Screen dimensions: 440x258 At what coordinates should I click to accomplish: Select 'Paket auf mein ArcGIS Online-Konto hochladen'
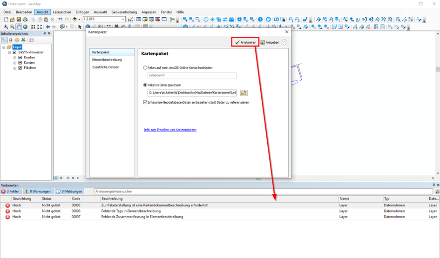[x=145, y=68]
